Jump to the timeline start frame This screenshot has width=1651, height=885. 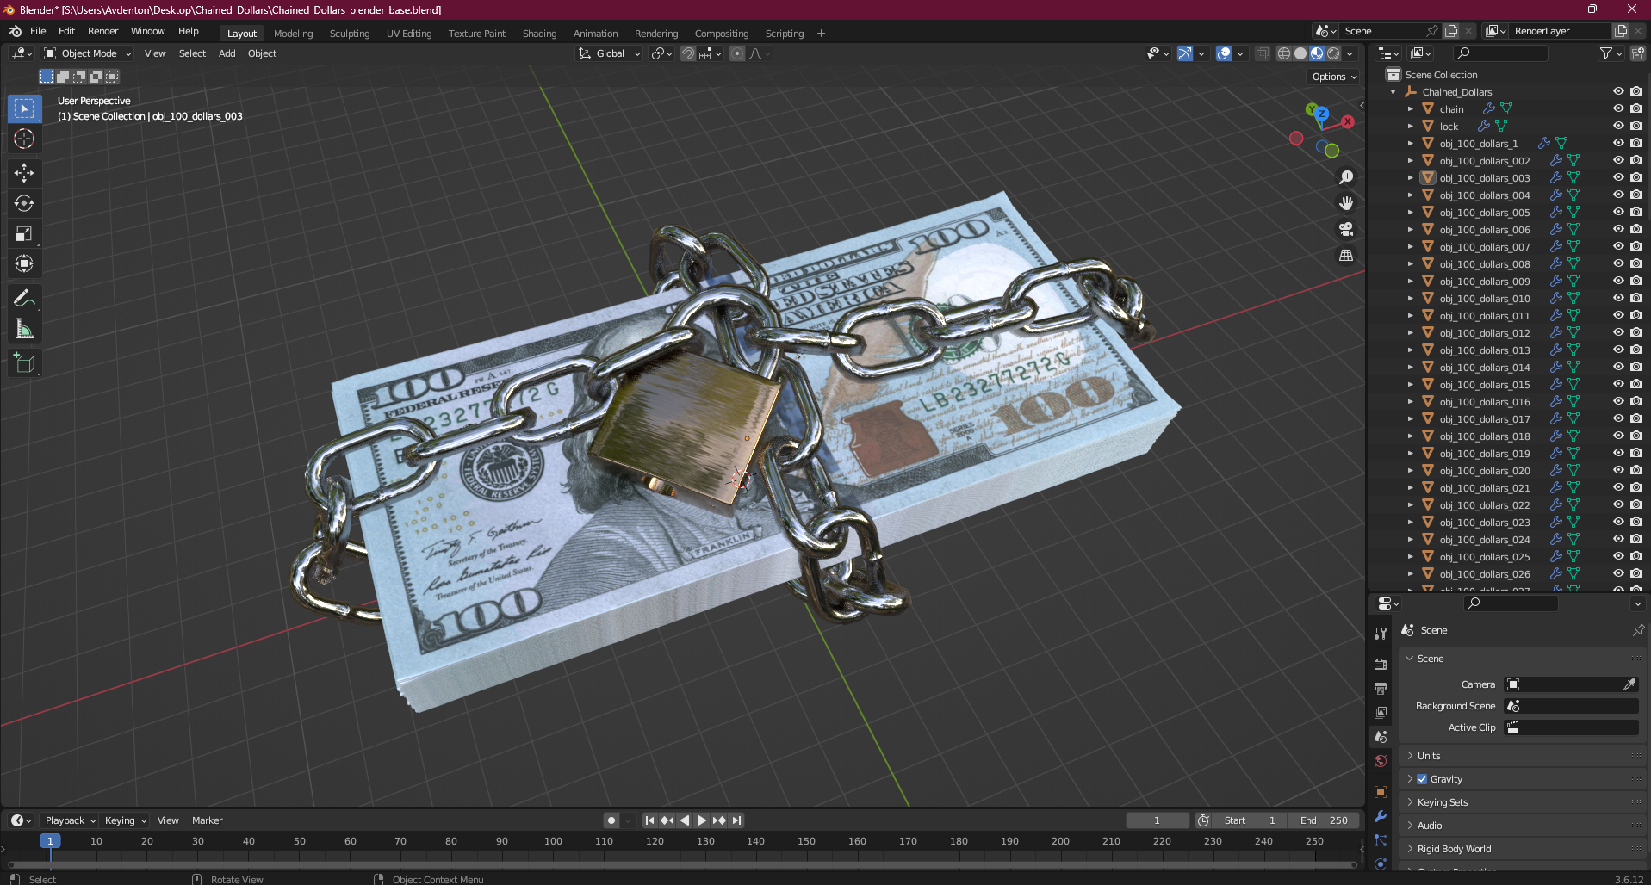click(649, 820)
